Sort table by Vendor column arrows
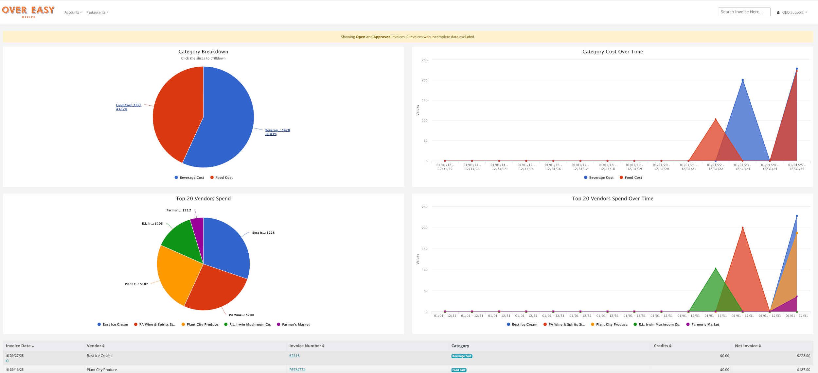The width and height of the screenshot is (818, 373). 103,346
